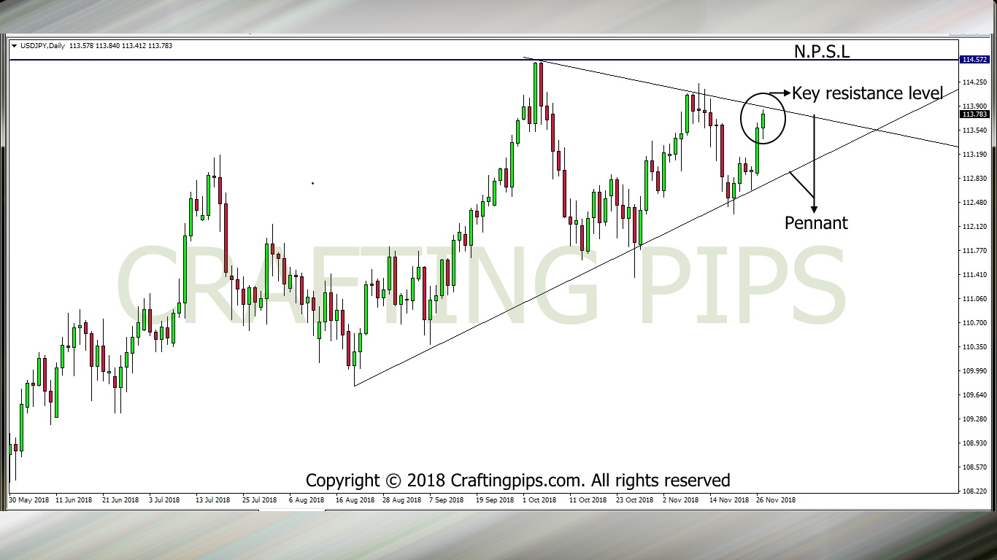
Task: Select open price 113.578 in chart header
Action: pyautogui.click(x=80, y=46)
